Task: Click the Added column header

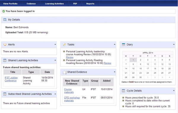Action: (107, 82)
